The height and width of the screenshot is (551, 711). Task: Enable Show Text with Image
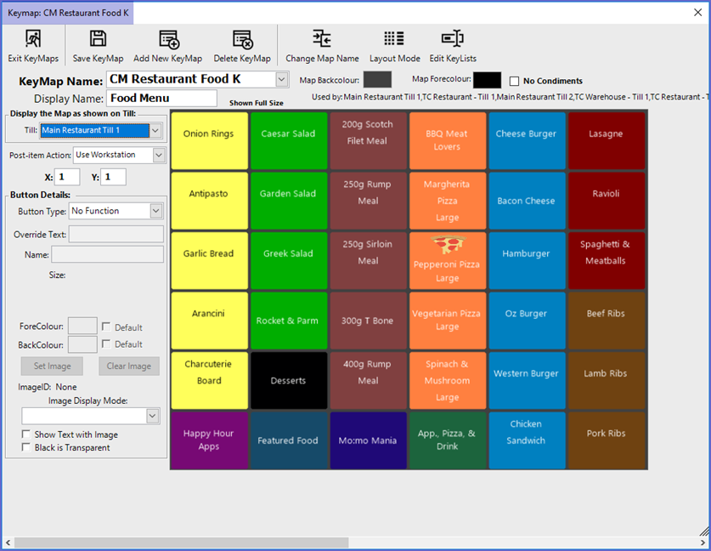(26, 435)
